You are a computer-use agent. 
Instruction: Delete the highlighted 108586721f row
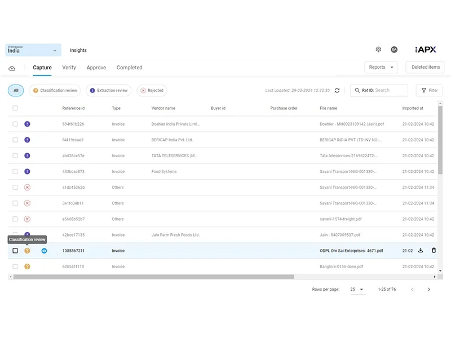(433, 251)
